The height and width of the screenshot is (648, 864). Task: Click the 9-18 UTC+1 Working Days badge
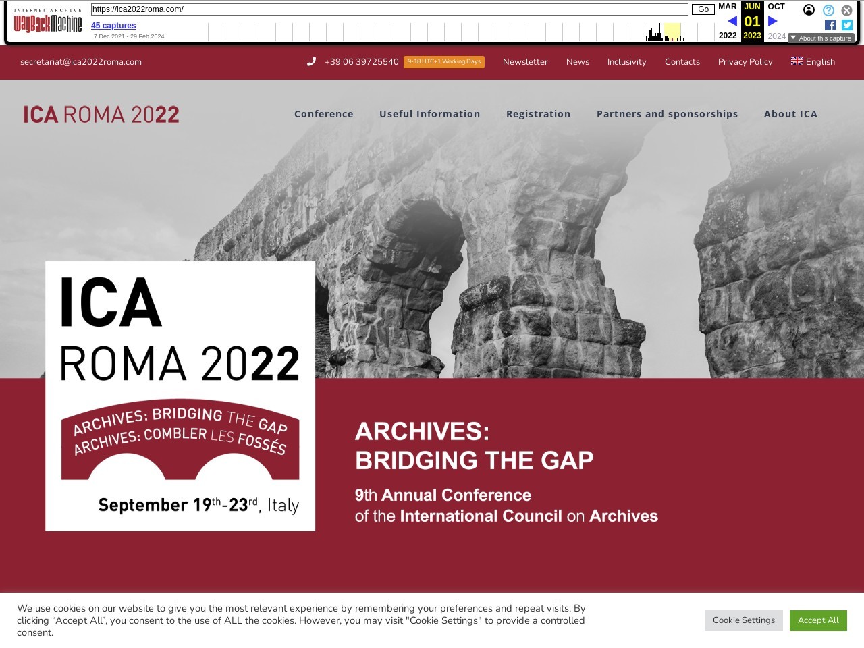pos(444,61)
